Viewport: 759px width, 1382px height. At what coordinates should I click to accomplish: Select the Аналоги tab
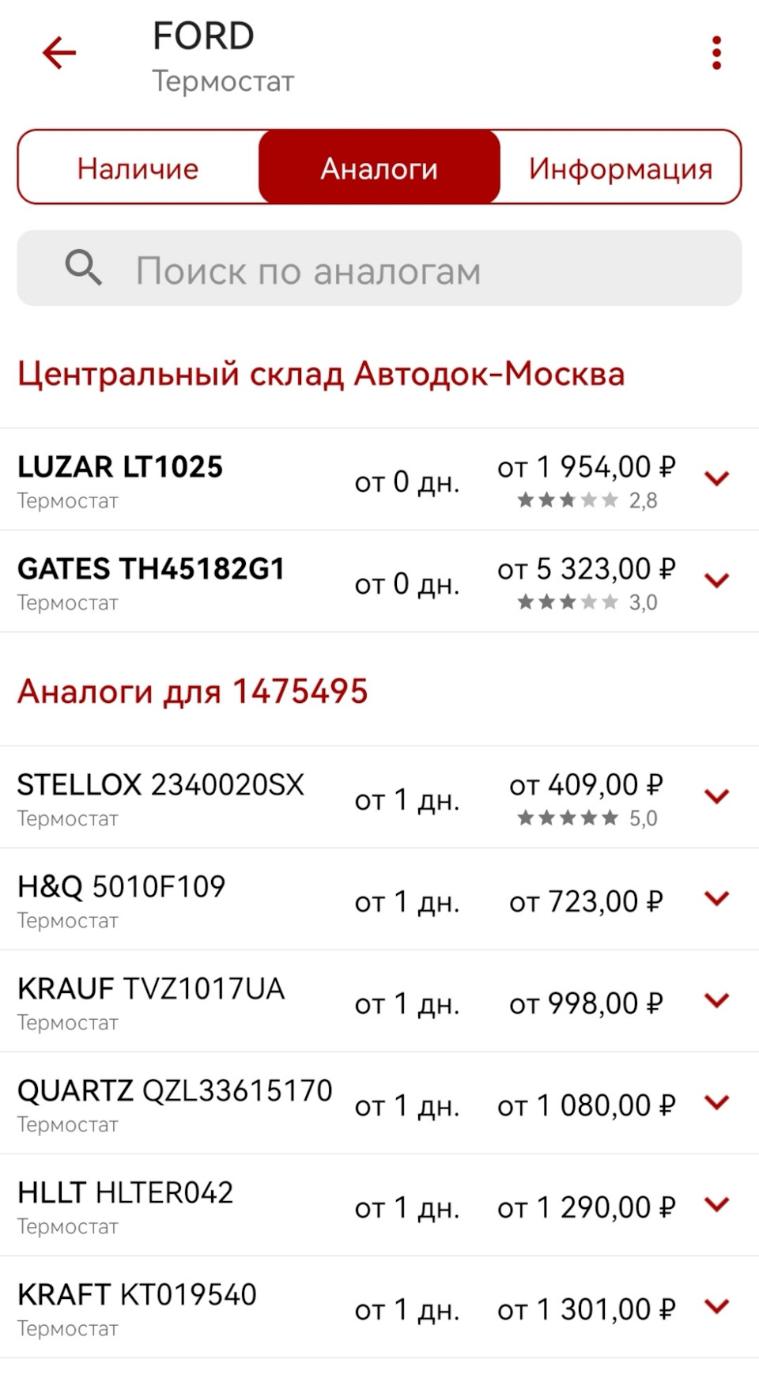coord(379,167)
